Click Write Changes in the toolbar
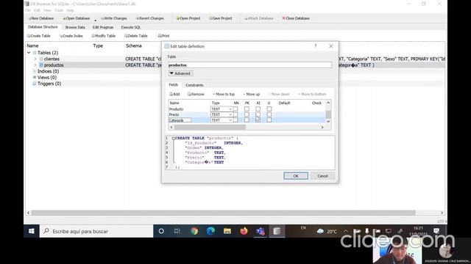 (x=114, y=18)
